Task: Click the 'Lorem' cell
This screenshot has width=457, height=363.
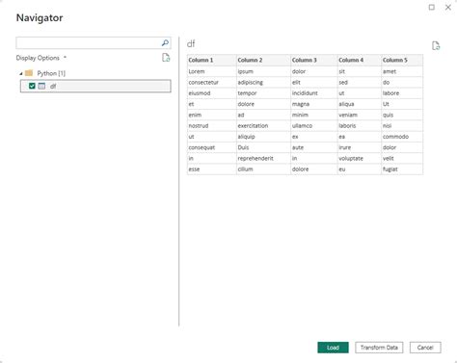Action: 212,71
